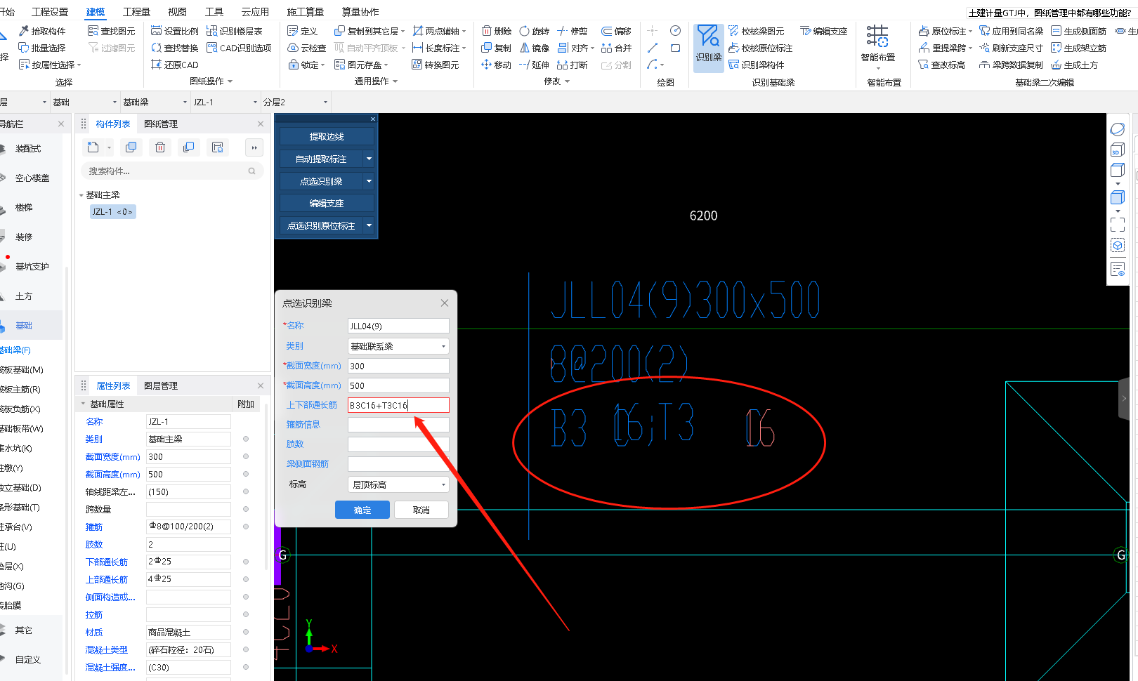Toggle 附加 circle for 截面高度 row

pos(246,474)
